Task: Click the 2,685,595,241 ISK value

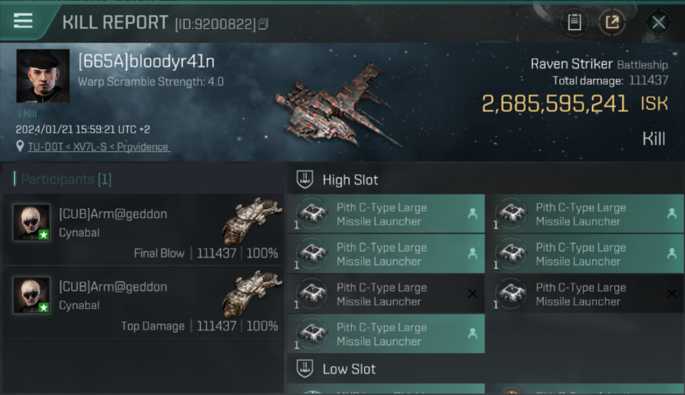Action: tap(575, 104)
